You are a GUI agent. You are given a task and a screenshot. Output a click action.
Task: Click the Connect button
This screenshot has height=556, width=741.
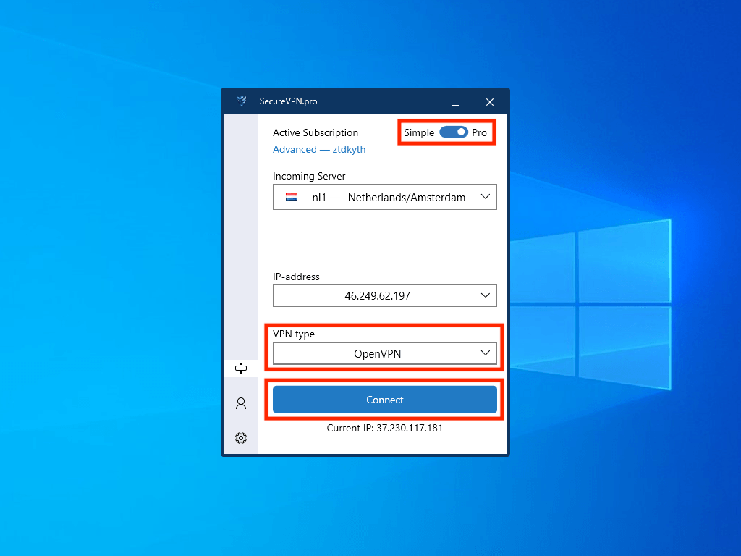385,400
